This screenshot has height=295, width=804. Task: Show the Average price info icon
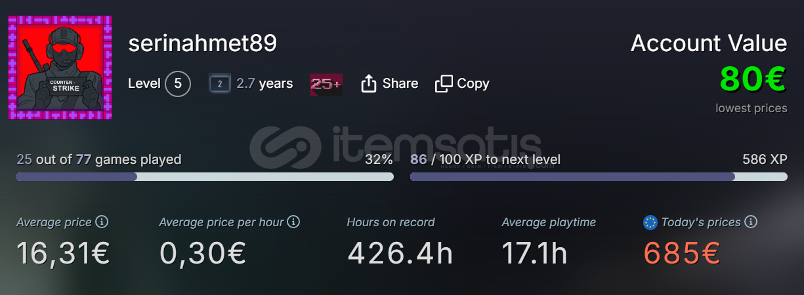(x=102, y=222)
